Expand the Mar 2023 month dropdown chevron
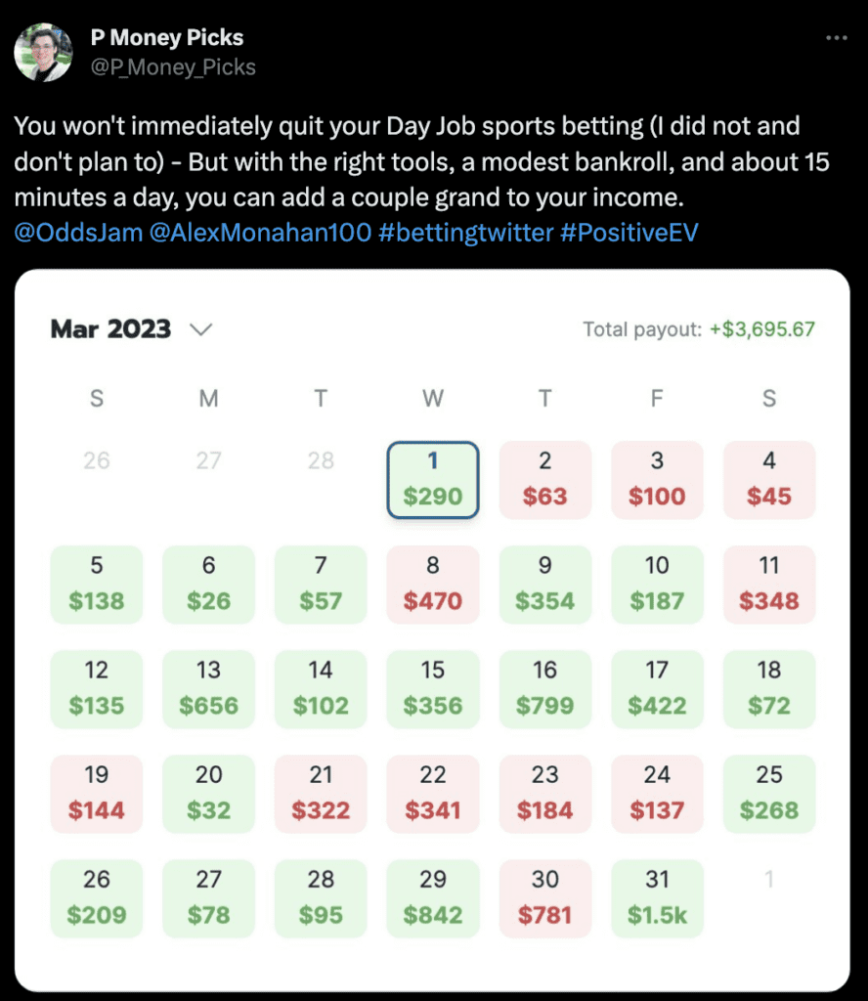Screen dimensions: 868x1001 point(201,329)
